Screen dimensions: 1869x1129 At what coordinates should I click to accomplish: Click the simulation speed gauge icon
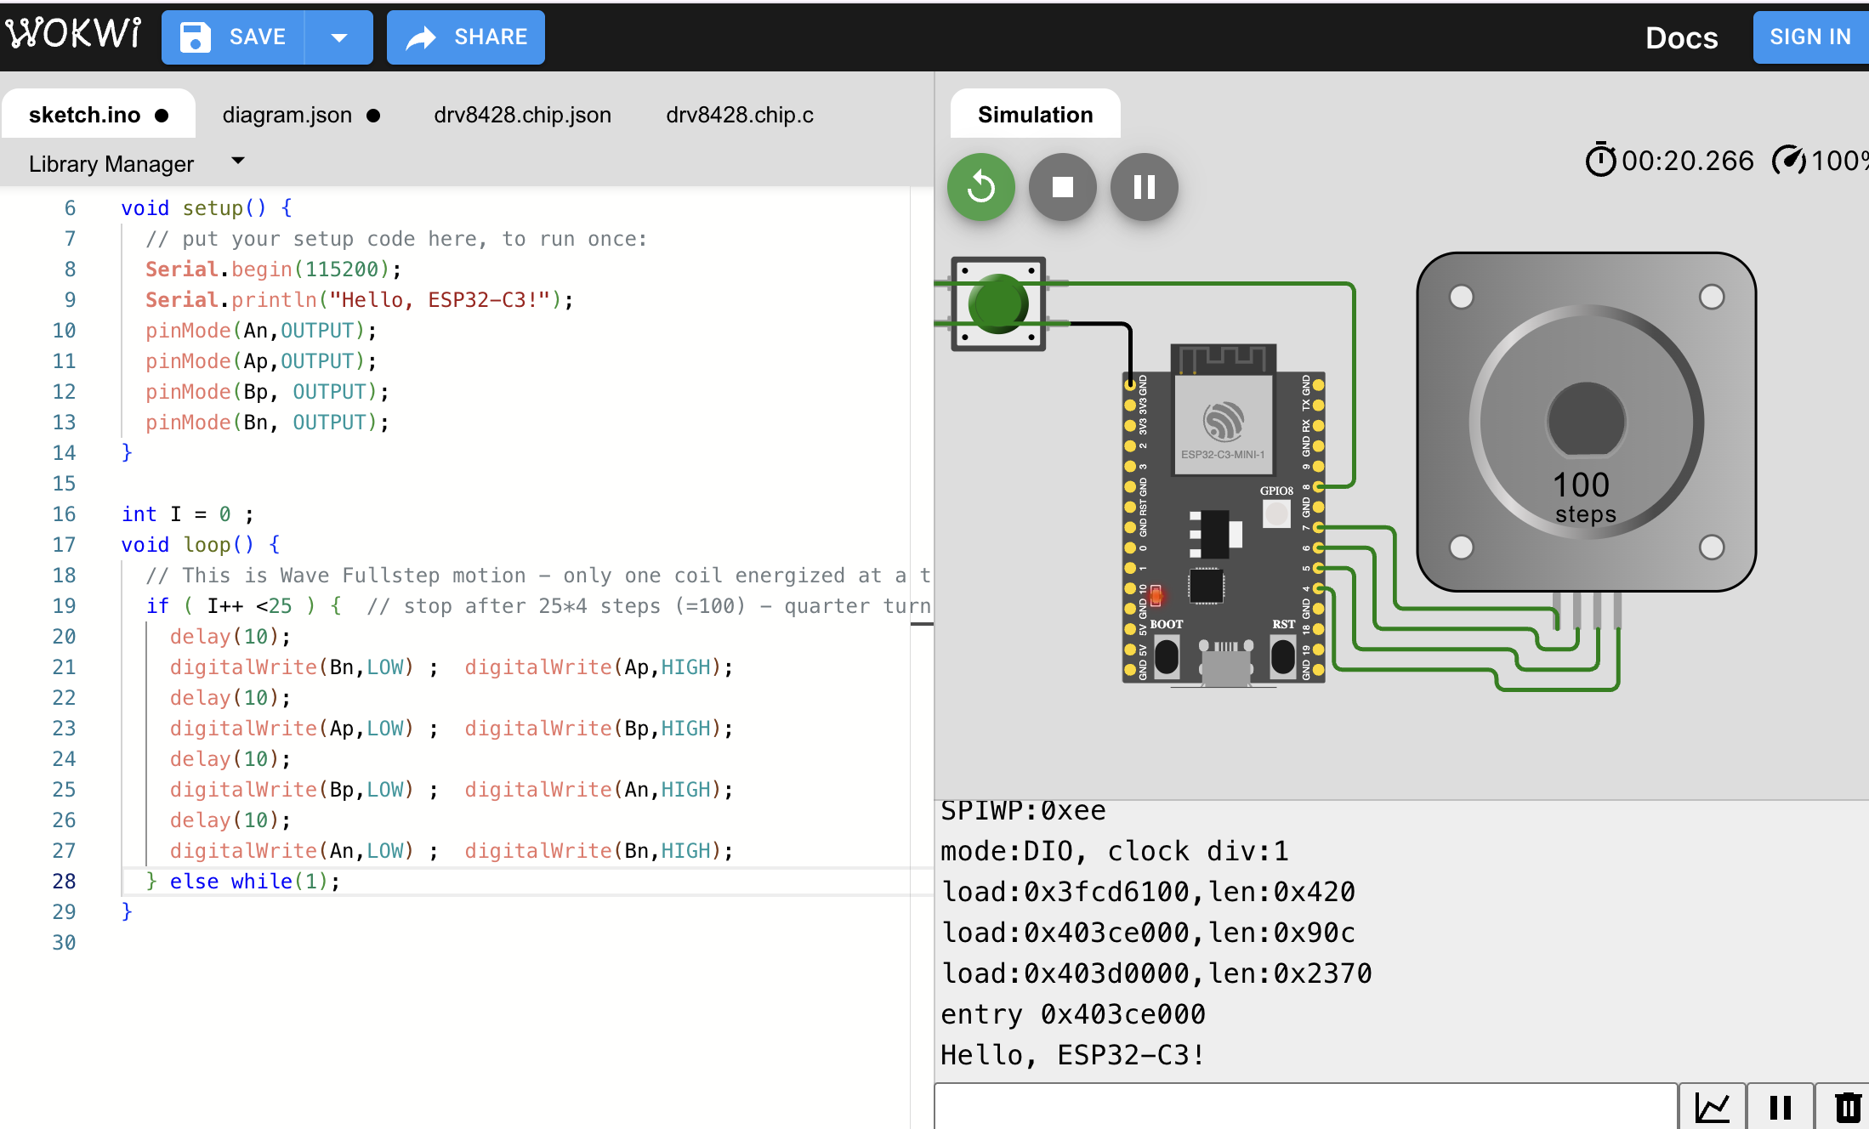pos(1788,160)
